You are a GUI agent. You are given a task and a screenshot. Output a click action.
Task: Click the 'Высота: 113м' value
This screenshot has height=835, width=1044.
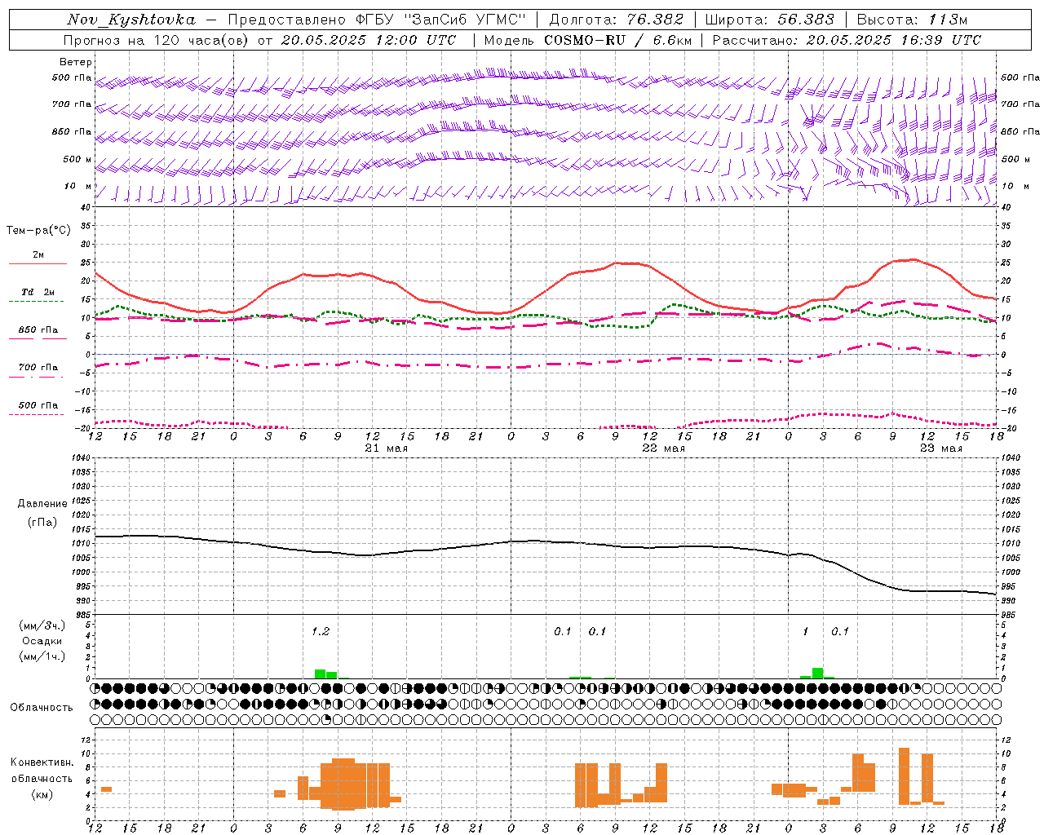tap(912, 20)
